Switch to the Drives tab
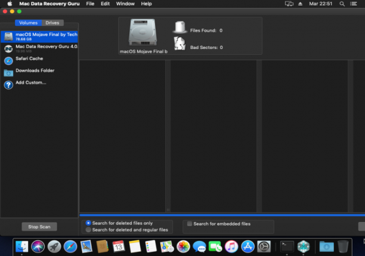The width and height of the screenshot is (365, 256). [52, 23]
